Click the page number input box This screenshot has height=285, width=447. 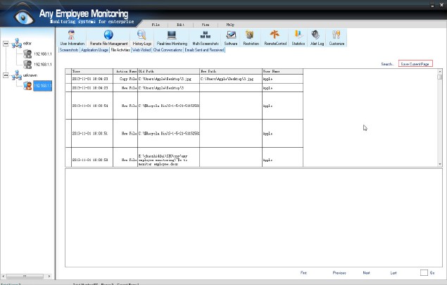pos(424,273)
